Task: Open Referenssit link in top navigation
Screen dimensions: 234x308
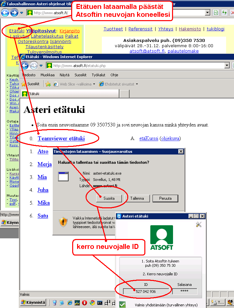Action: click(x=140, y=29)
